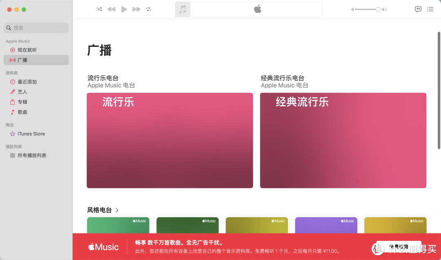The image size is (441, 260).
Task: Click the 播放列表 sidebar section header
Action: pos(14,147)
